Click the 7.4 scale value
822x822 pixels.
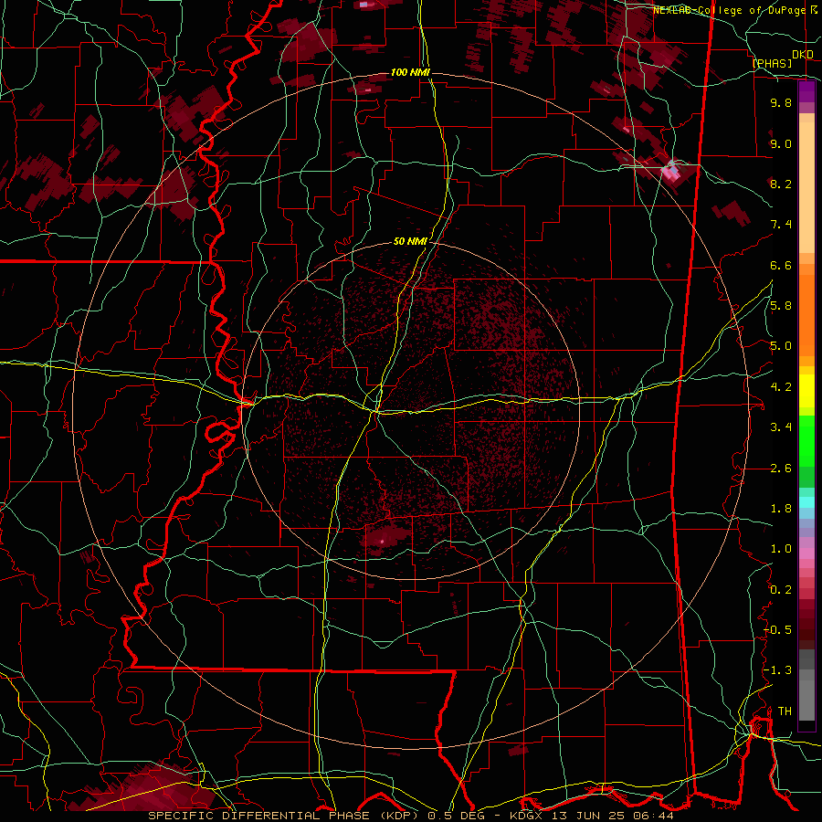[781, 225]
